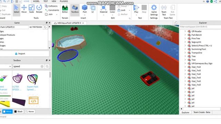This screenshot has height=124, width=221.
Task: Choose the None background option
Action: pos(30,112)
